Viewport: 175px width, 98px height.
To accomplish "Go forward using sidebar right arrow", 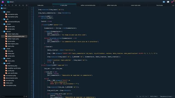I will 27,8.
